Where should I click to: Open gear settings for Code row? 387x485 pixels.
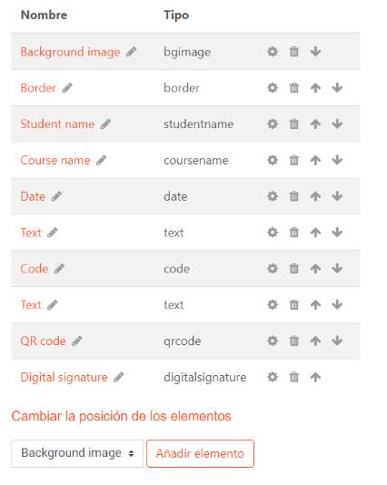273,269
